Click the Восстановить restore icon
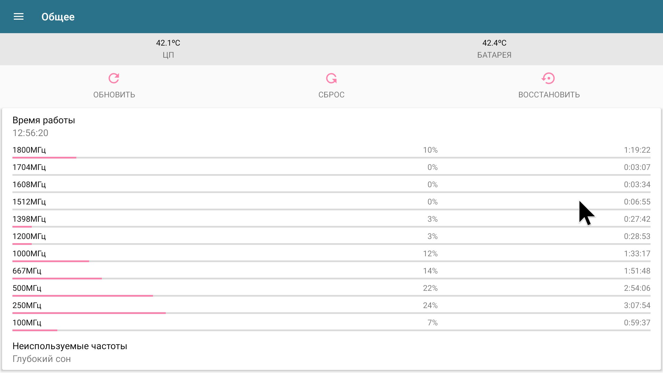 548,78
